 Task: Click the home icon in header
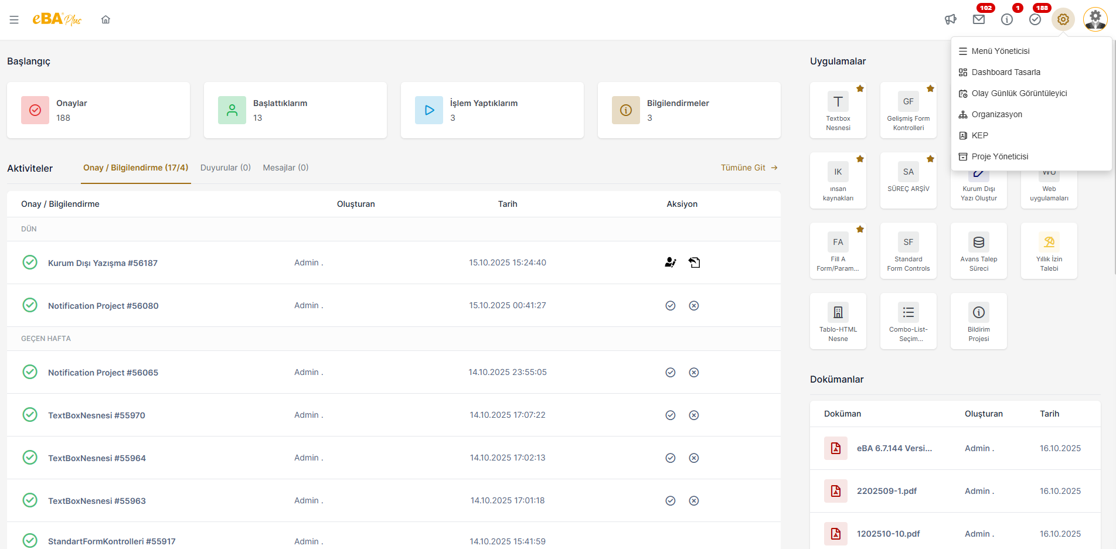[106, 20]
